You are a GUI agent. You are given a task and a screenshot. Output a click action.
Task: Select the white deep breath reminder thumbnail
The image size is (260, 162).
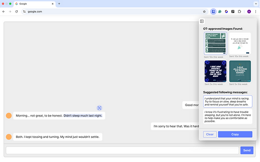[240, 43]
